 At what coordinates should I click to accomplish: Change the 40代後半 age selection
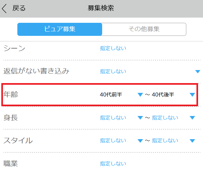[163, 95]
